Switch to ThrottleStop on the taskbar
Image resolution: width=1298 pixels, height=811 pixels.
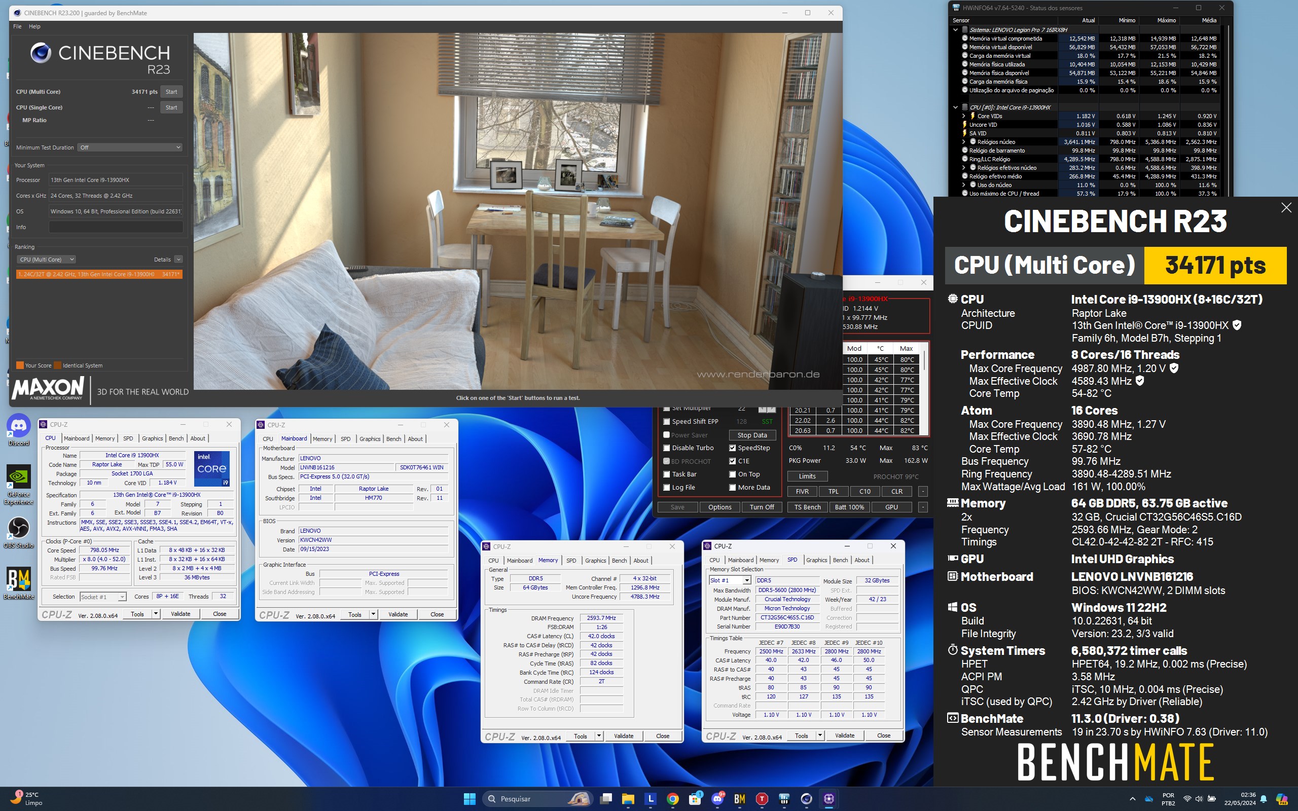[762, 799]
